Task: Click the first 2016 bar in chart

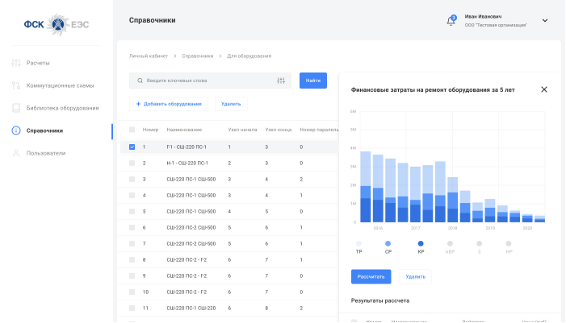Action: [366, 187]
